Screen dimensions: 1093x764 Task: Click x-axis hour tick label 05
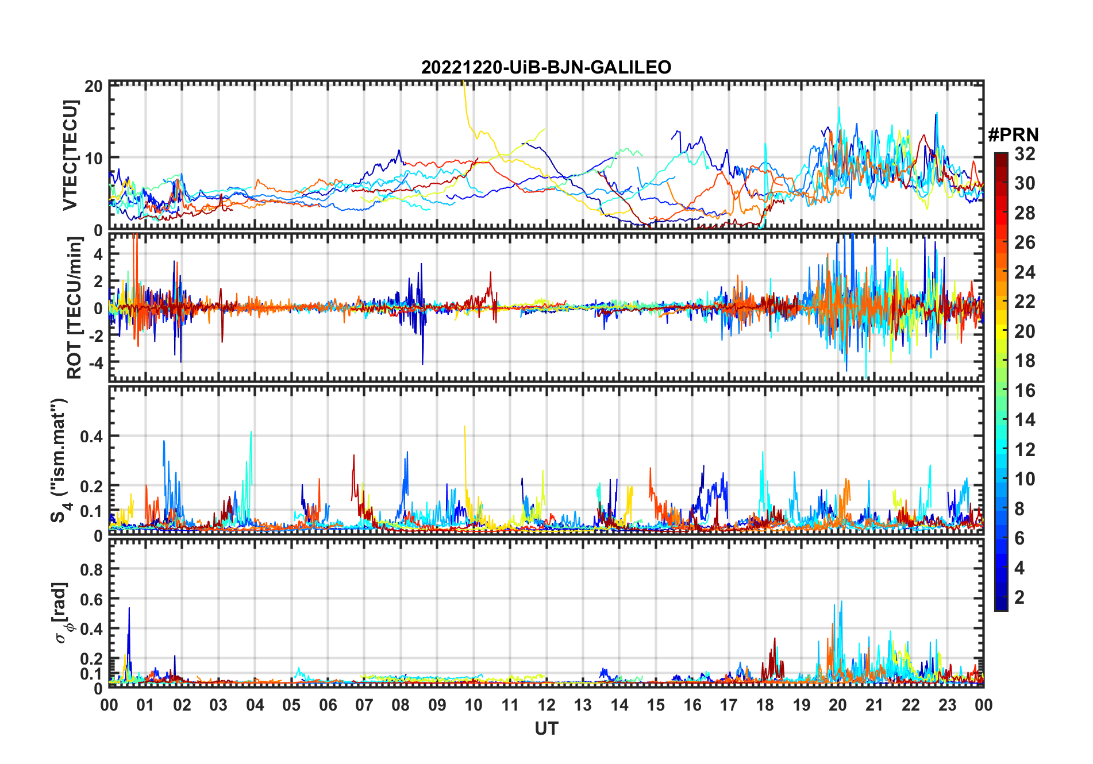click(x=291, y=705)
